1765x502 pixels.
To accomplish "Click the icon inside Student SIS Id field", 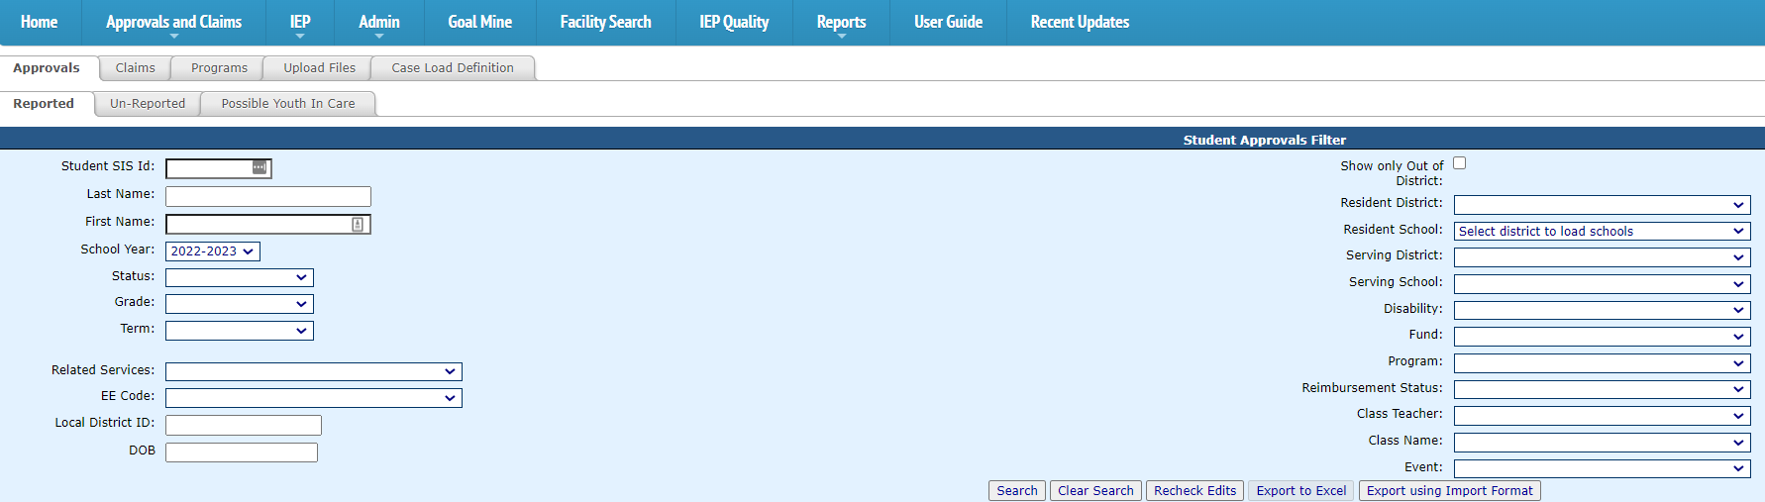I will pos(259,168).
